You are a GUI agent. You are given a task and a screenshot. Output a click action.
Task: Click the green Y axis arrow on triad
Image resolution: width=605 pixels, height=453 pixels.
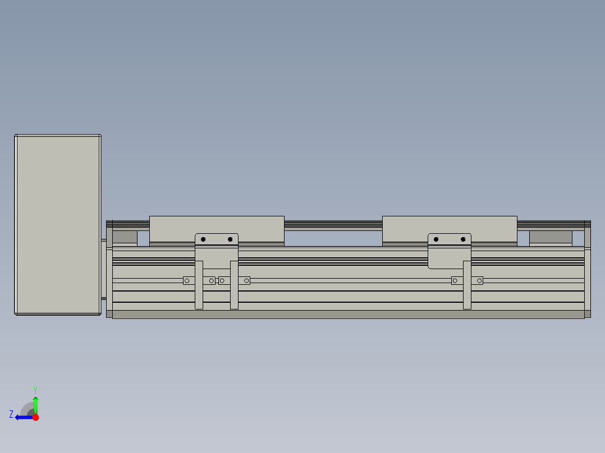pos(35,405)
